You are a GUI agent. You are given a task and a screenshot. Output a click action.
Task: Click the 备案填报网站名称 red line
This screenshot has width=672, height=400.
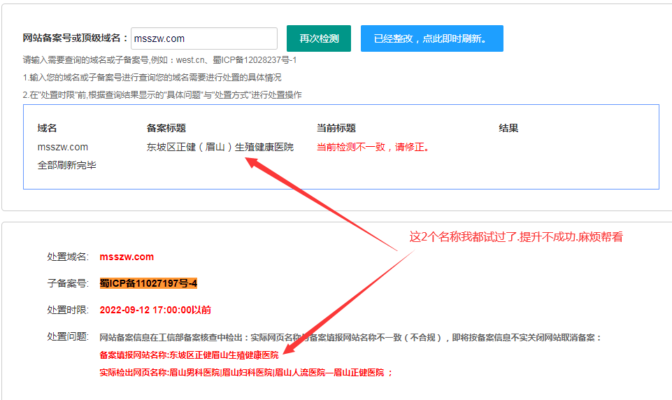click(189, 355)
